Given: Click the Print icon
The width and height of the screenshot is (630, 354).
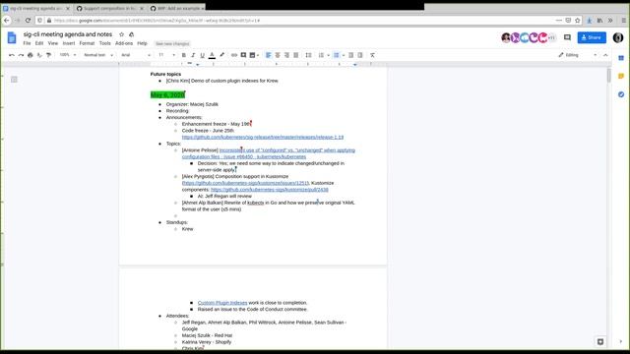Looking at the screenshot, I should pyautogui.click(x=31, y=55).
